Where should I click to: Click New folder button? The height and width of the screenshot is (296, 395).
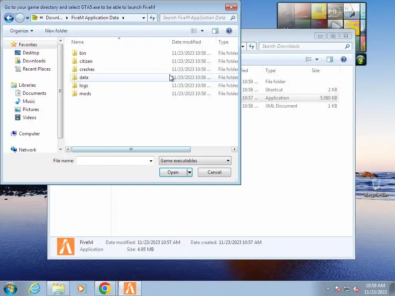point(56,31)
